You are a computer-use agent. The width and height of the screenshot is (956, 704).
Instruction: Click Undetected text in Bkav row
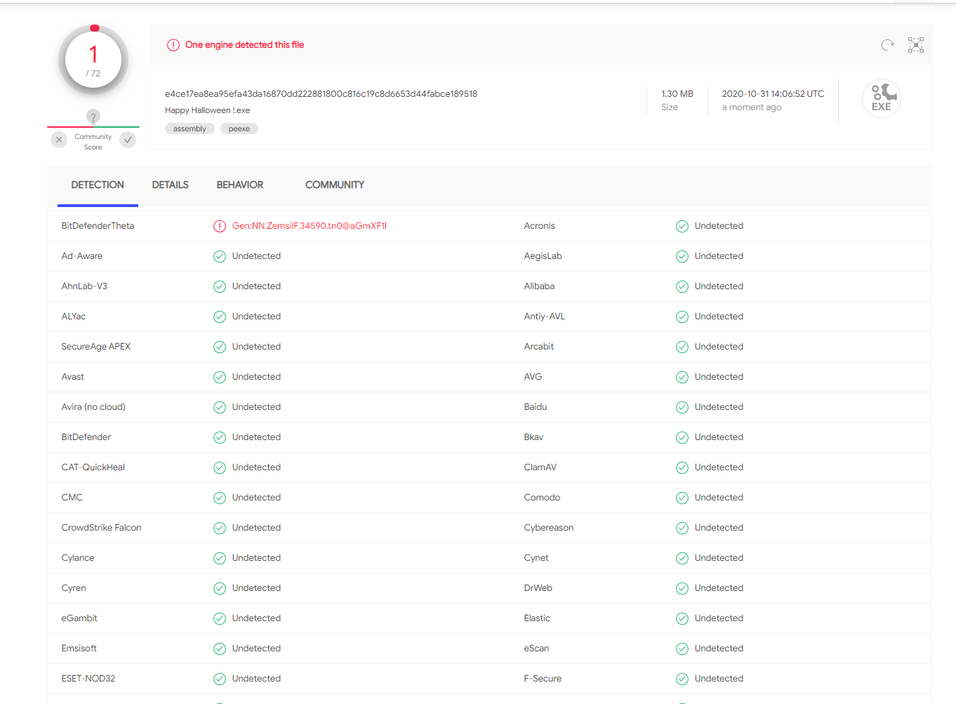click(719, 437)
